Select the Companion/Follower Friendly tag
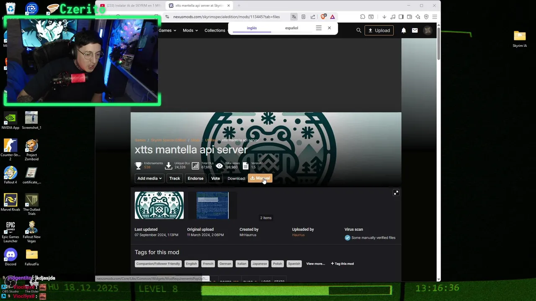The height and width of the screenshot is (301, 536). [x=158, y=264]
